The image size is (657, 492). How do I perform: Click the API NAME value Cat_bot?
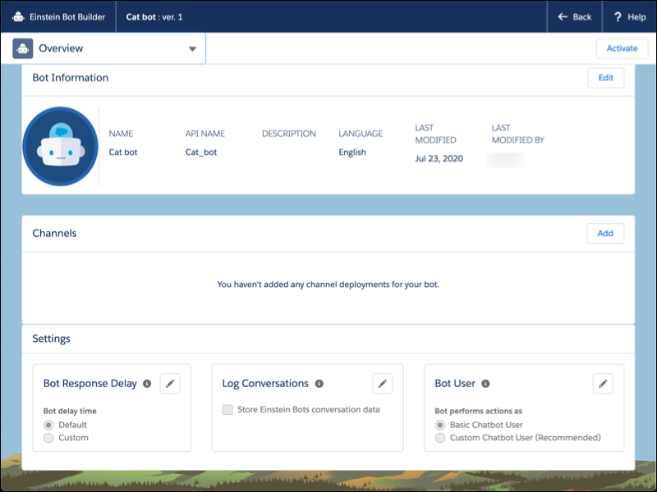point(201,153)
